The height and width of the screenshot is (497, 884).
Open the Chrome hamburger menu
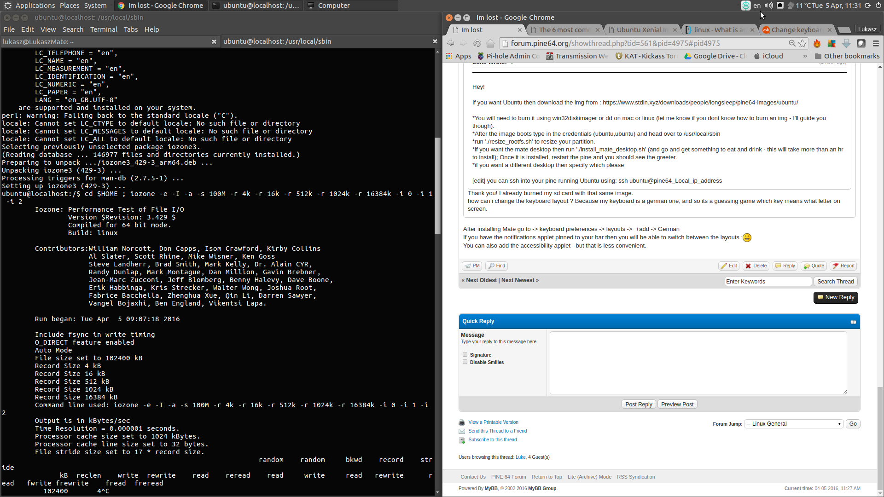tap(876, 43)
